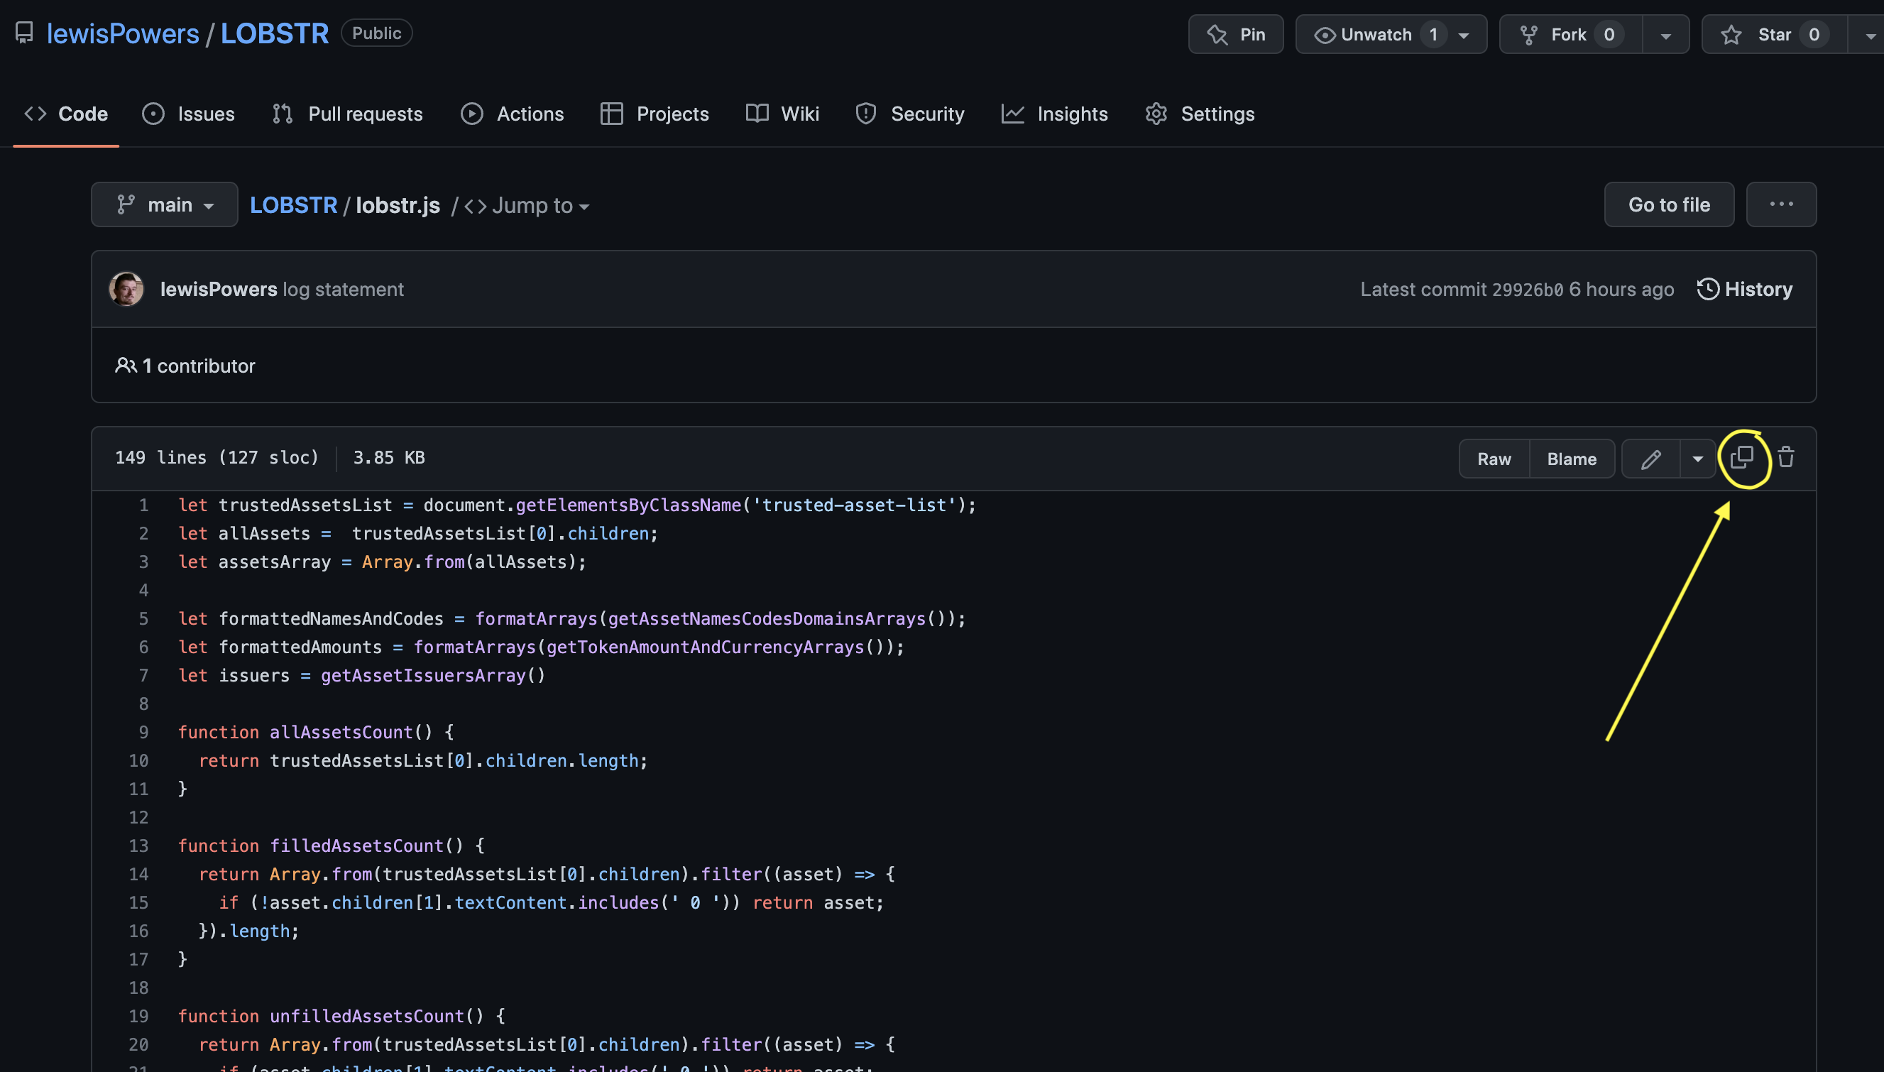The height and width of the screenshot is (1072, 1884).
Task: Star the LOBSTR repository
Action: 1773,35
